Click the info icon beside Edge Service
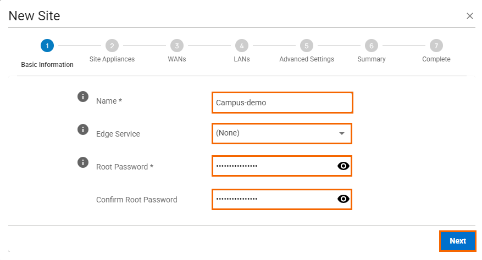 tap(82, 129)
